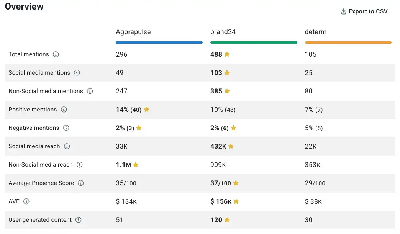Click the download icon beside Export to CSV
The width and height of the screenshot is (400, 234).
pyautogui.click(x=343, y=11)
